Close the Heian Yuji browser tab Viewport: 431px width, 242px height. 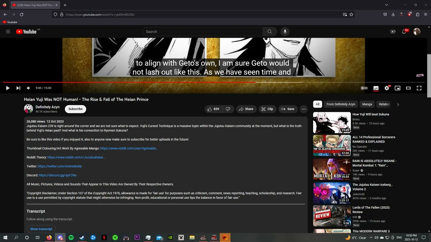pos(57,5)
